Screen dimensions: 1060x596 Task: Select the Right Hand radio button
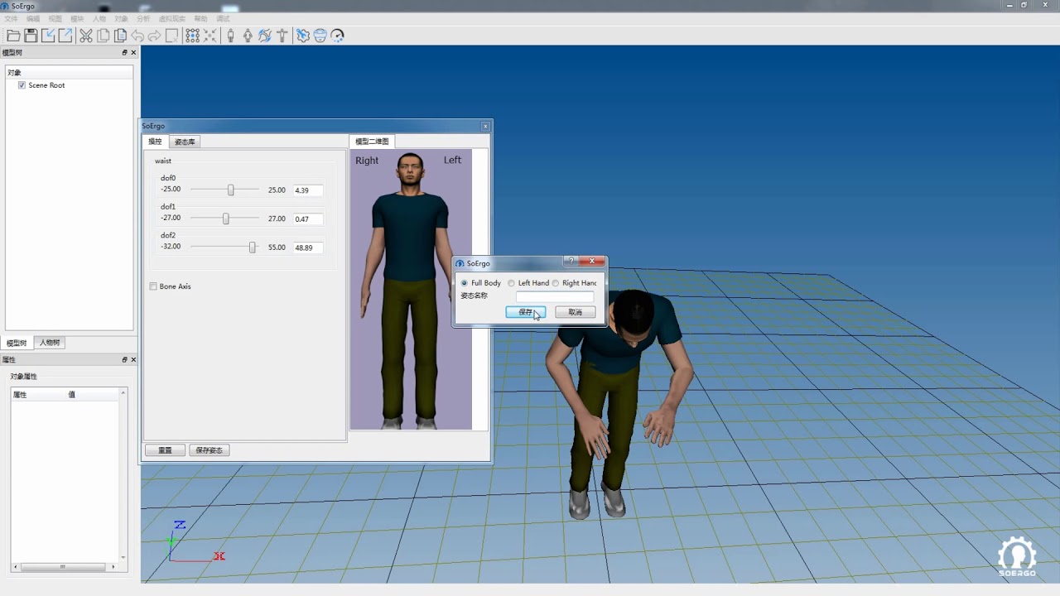pyautogui.click(x=555, y=283)
